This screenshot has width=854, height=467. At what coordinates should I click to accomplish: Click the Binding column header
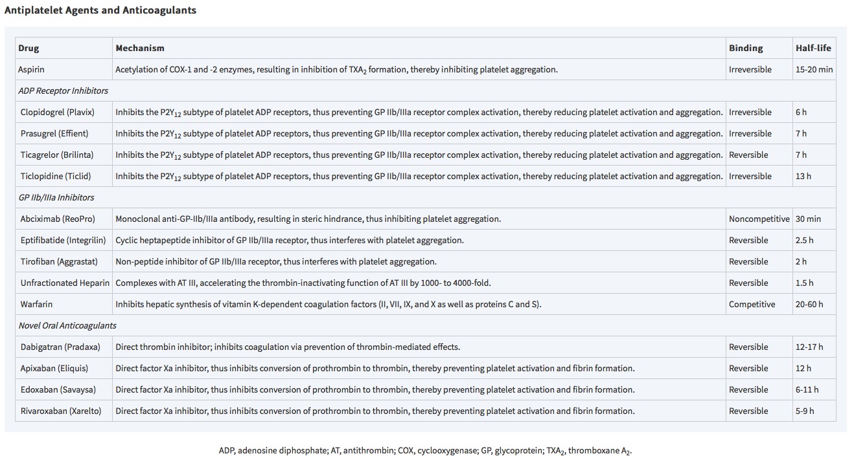(x=746, y=48)
